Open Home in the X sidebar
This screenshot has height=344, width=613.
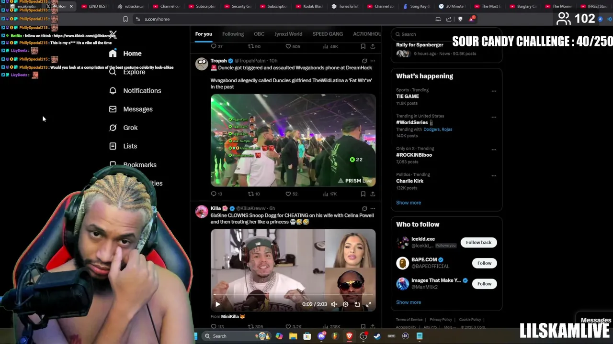[125, 54]
